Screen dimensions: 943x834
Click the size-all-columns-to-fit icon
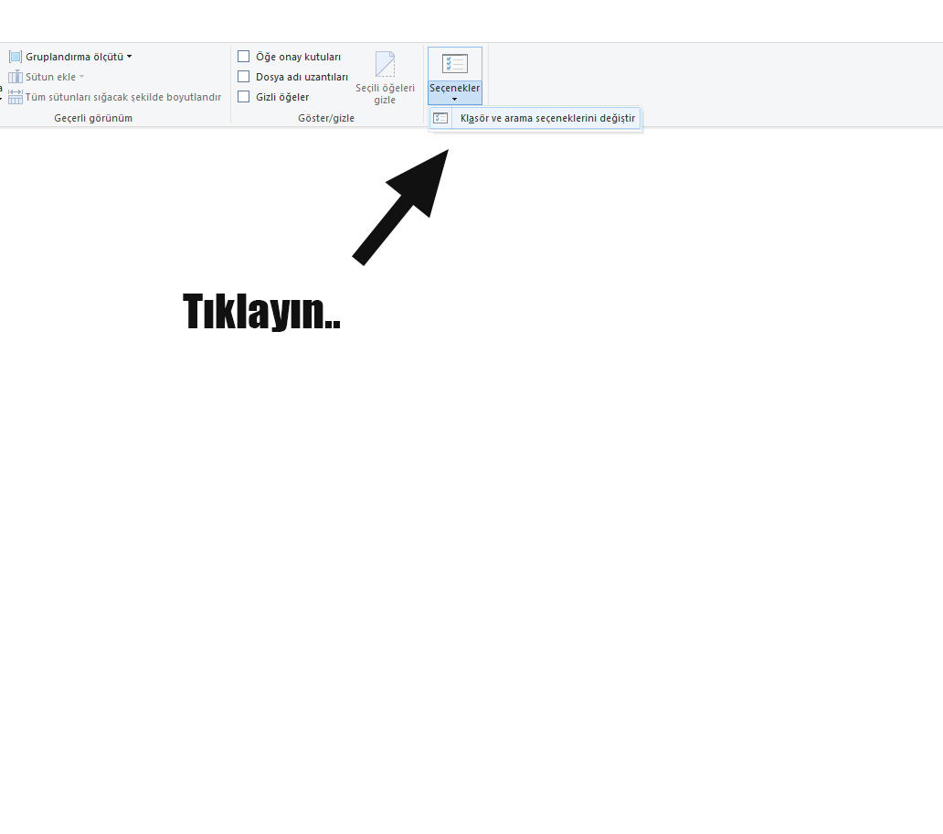click(x=16, y=97)
